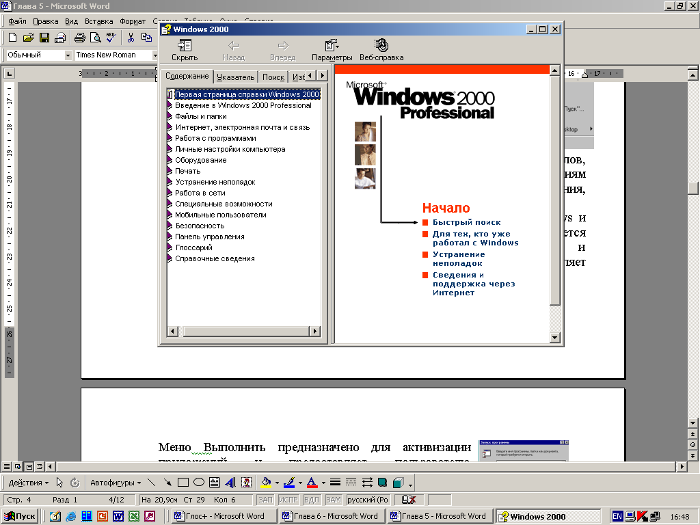Select the Arrow drawing tool
The image size is (700, 525).
tap(167, 482)
